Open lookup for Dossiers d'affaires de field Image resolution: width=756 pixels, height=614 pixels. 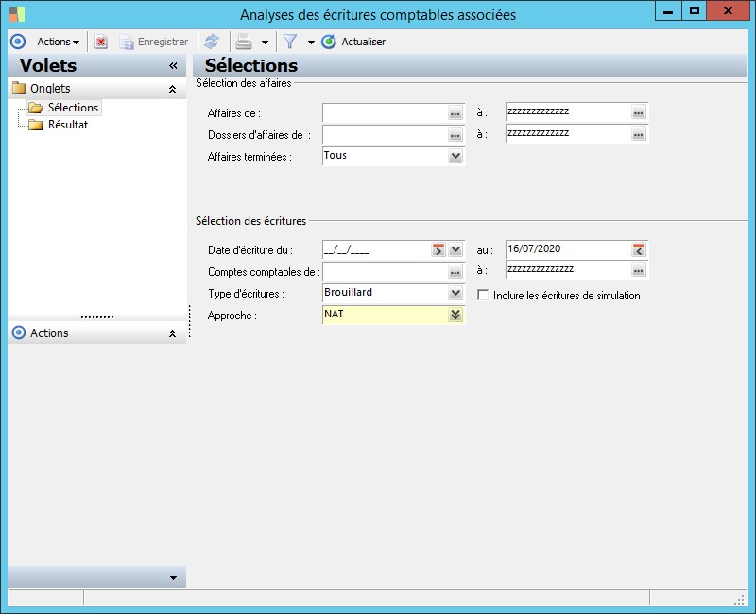click(455, 135)
